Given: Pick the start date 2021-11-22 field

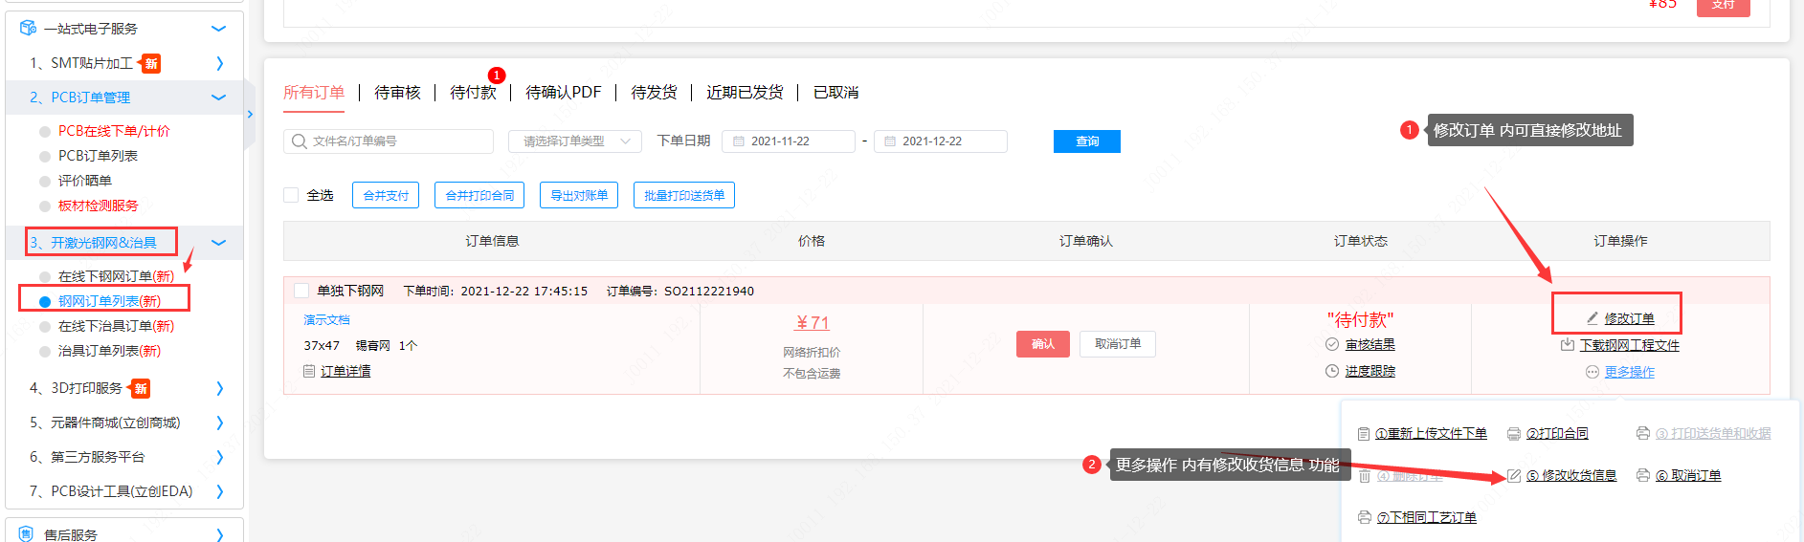Looking at the screenshot, I should [x=788, y=141].
